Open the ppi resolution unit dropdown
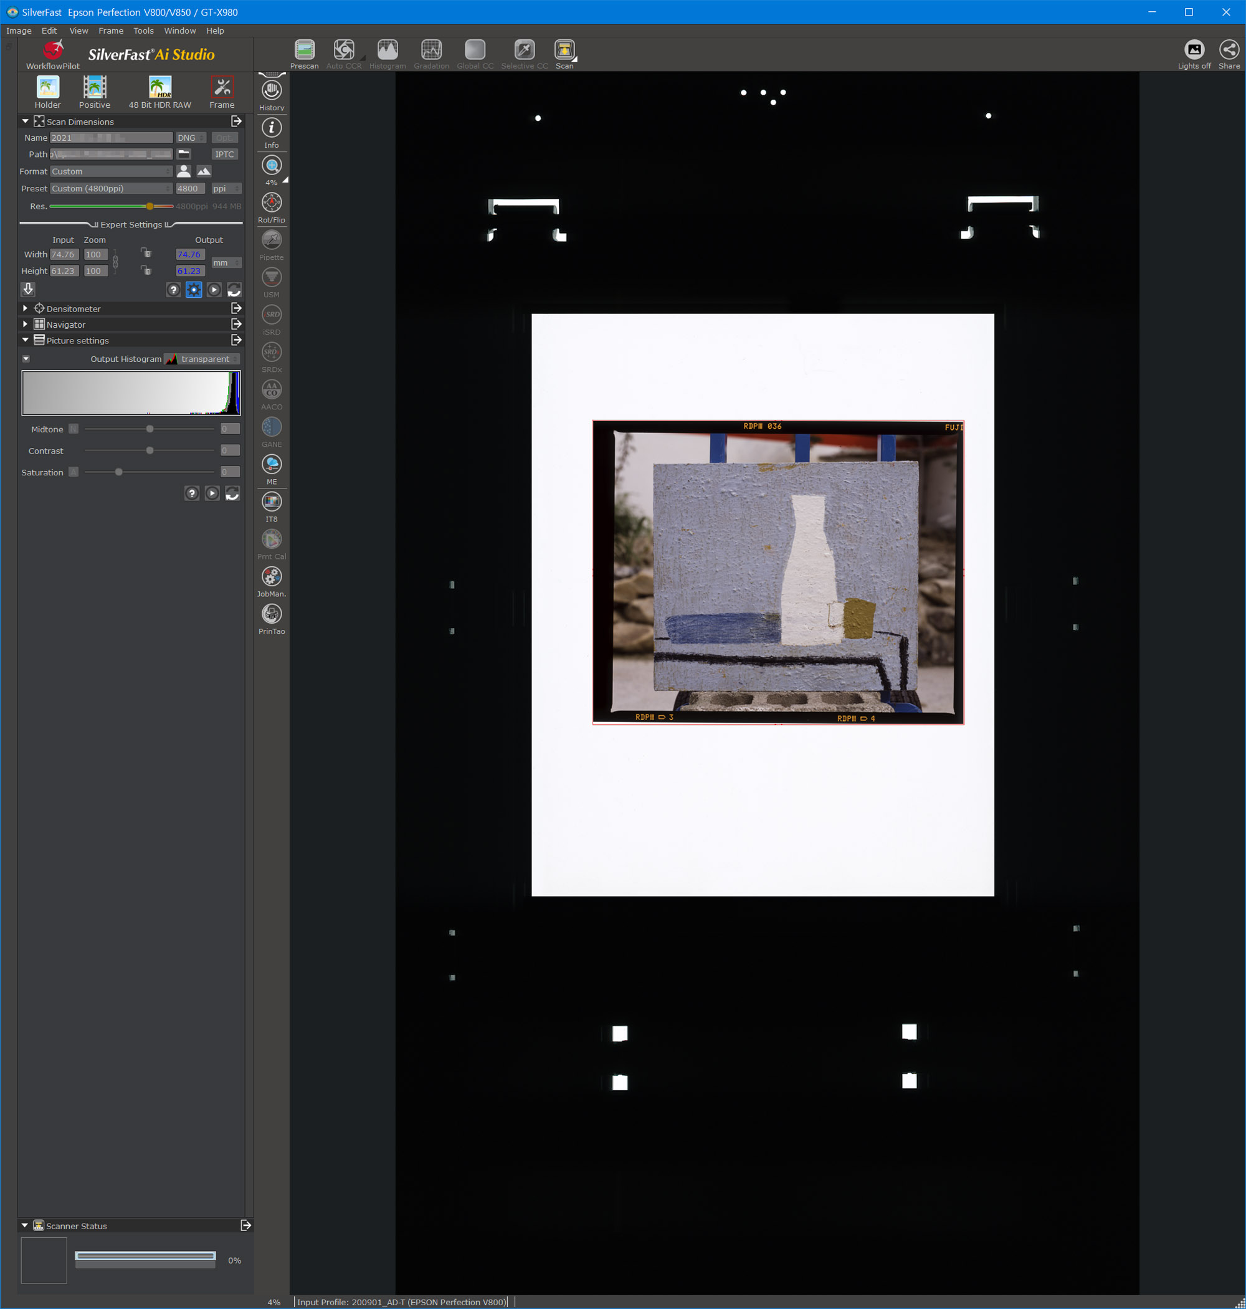Image resolution: width=1246 pixels, height=1309 pixels. 227,189
